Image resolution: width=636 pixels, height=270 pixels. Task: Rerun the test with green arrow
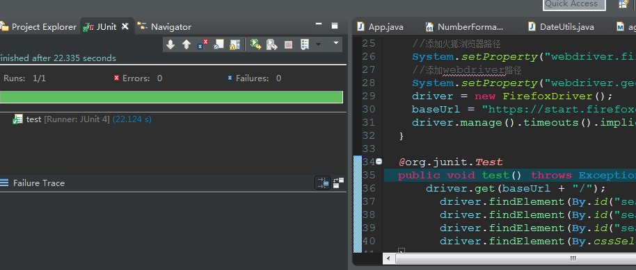pos(255,44)
